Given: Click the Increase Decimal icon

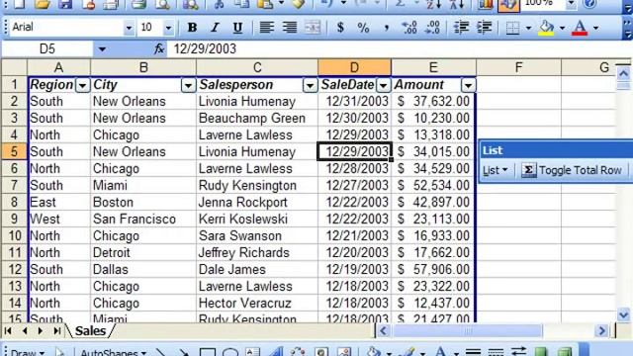Looking at the screenshot, I should (x=409, y=28).
